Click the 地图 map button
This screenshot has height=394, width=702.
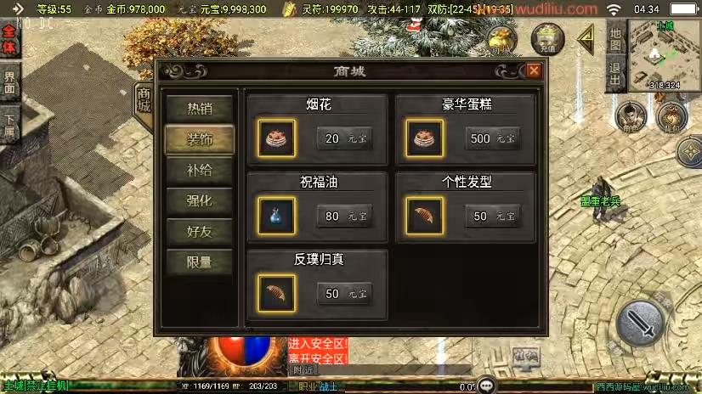click(615, 39)
